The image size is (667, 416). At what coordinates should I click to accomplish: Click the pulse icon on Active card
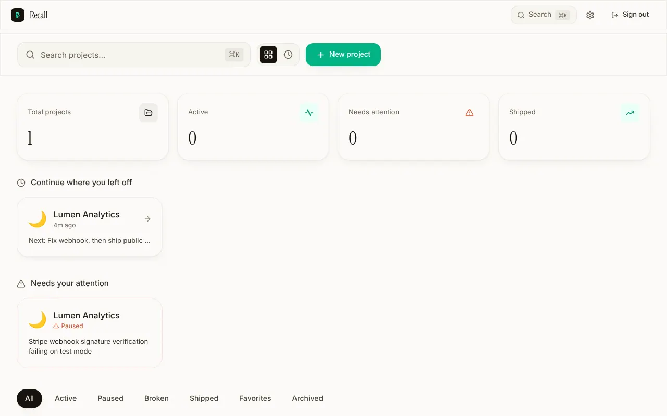coord(309,113)
